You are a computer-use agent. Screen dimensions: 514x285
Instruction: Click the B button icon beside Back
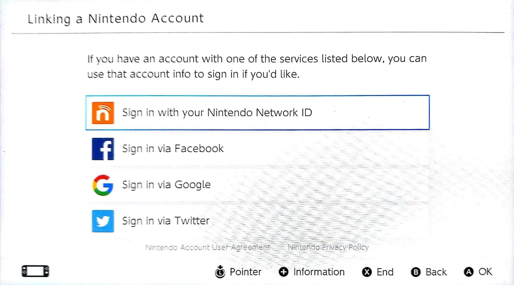point(415,272)
